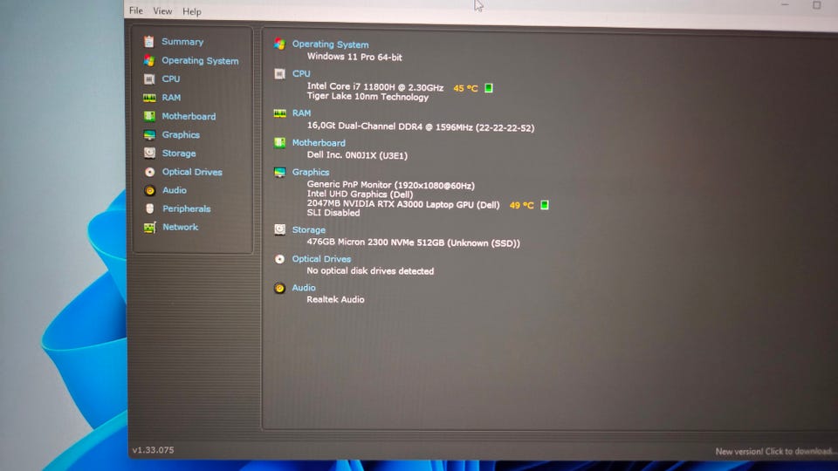Screen dimensions: 838x471
Task: Click the 'Intel UHD Graphics (Dell)' line
Action: 360,195
